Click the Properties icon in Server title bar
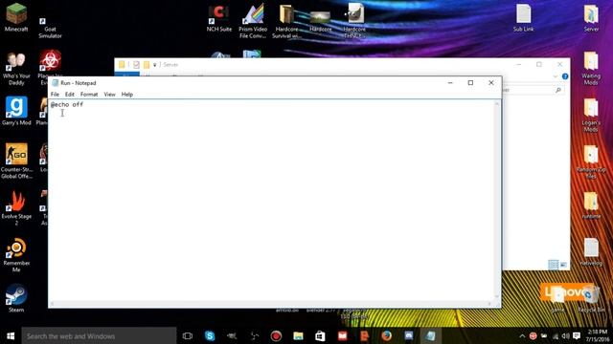 click(136, 65)
